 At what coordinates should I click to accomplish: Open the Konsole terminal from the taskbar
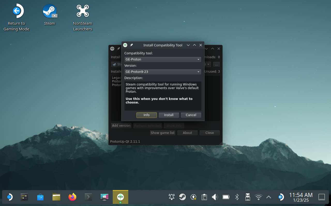pos(88,197)
